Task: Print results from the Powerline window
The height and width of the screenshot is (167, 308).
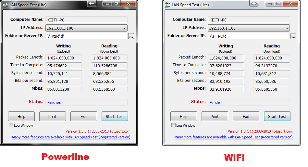Action: point(53,116)
